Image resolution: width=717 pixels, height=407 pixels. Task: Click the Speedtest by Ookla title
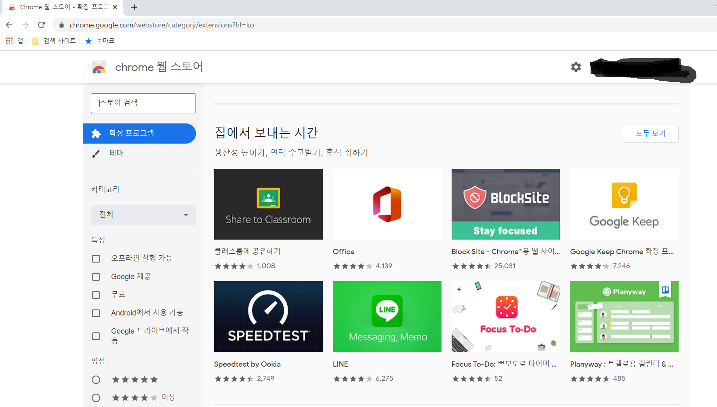click(x=247, y=364)
